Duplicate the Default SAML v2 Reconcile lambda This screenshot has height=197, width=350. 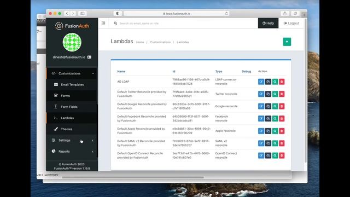point(268,143)
